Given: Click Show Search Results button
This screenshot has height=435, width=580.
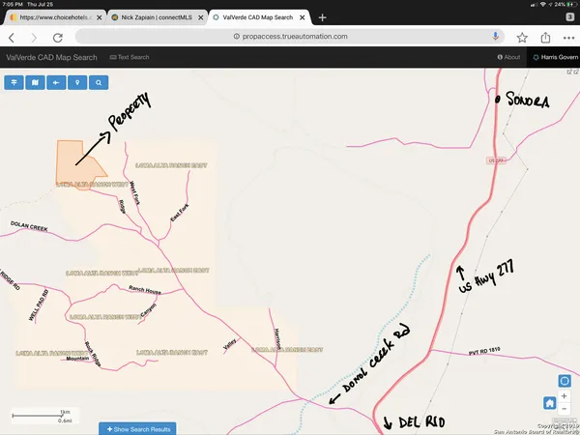Looking at the screenshot, I should (x=140, y=428).
